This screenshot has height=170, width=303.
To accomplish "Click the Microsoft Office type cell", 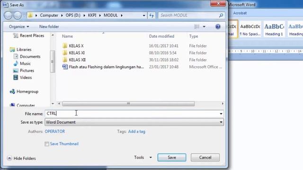I will pyautogui.click(x=205, y=67).
